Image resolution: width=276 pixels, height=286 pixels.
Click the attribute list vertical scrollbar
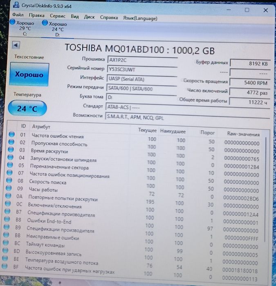coord(265,190)
